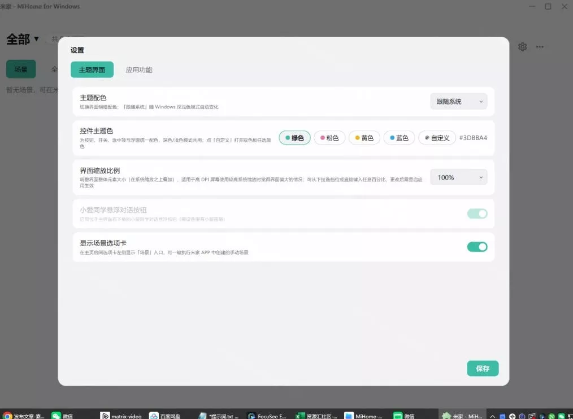Open the first 微信 taskbar item
This screenshot has height=419, width=573.
[63, 416]
